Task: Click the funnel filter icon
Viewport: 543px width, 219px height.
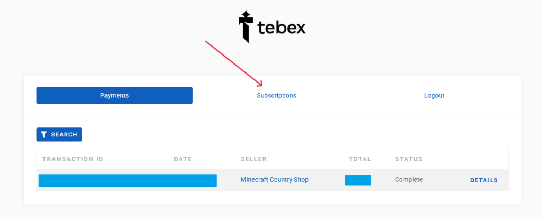Action: (44, 135)
